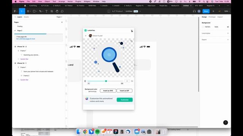The width and height of the screenshot is (243, 136).
Task: Select the Pen tool
Action: (40, 11)
